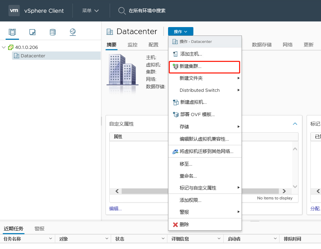Open the Storage inventory view icon
Screen dimensions: 321x249
(x=52, y=32)
